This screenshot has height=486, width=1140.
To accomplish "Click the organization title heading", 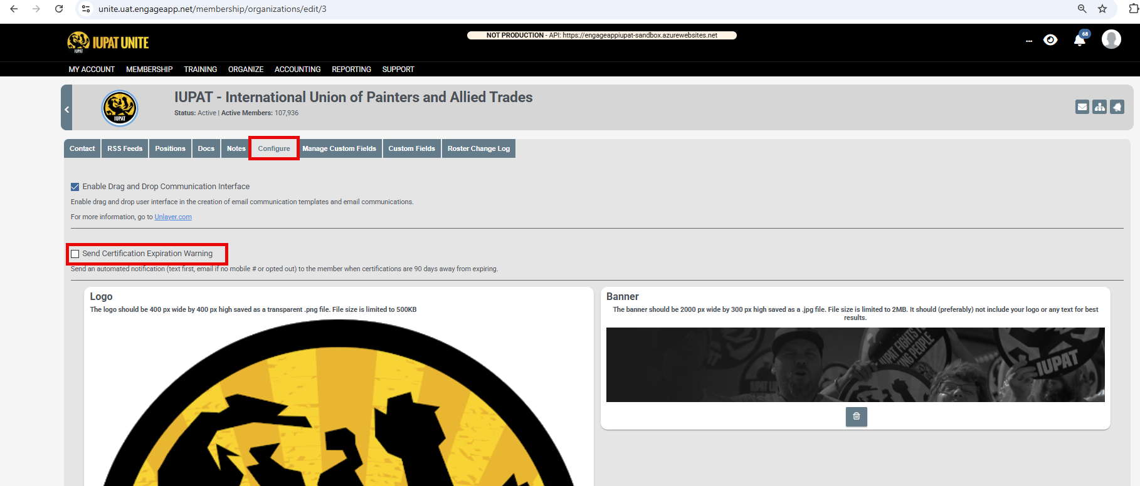I will click(x=354, y=97).
